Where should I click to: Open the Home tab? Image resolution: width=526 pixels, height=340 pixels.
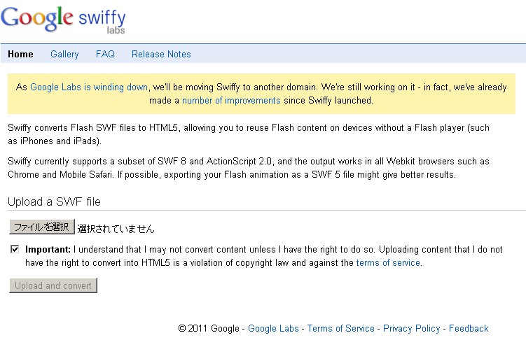coord(20,54)
